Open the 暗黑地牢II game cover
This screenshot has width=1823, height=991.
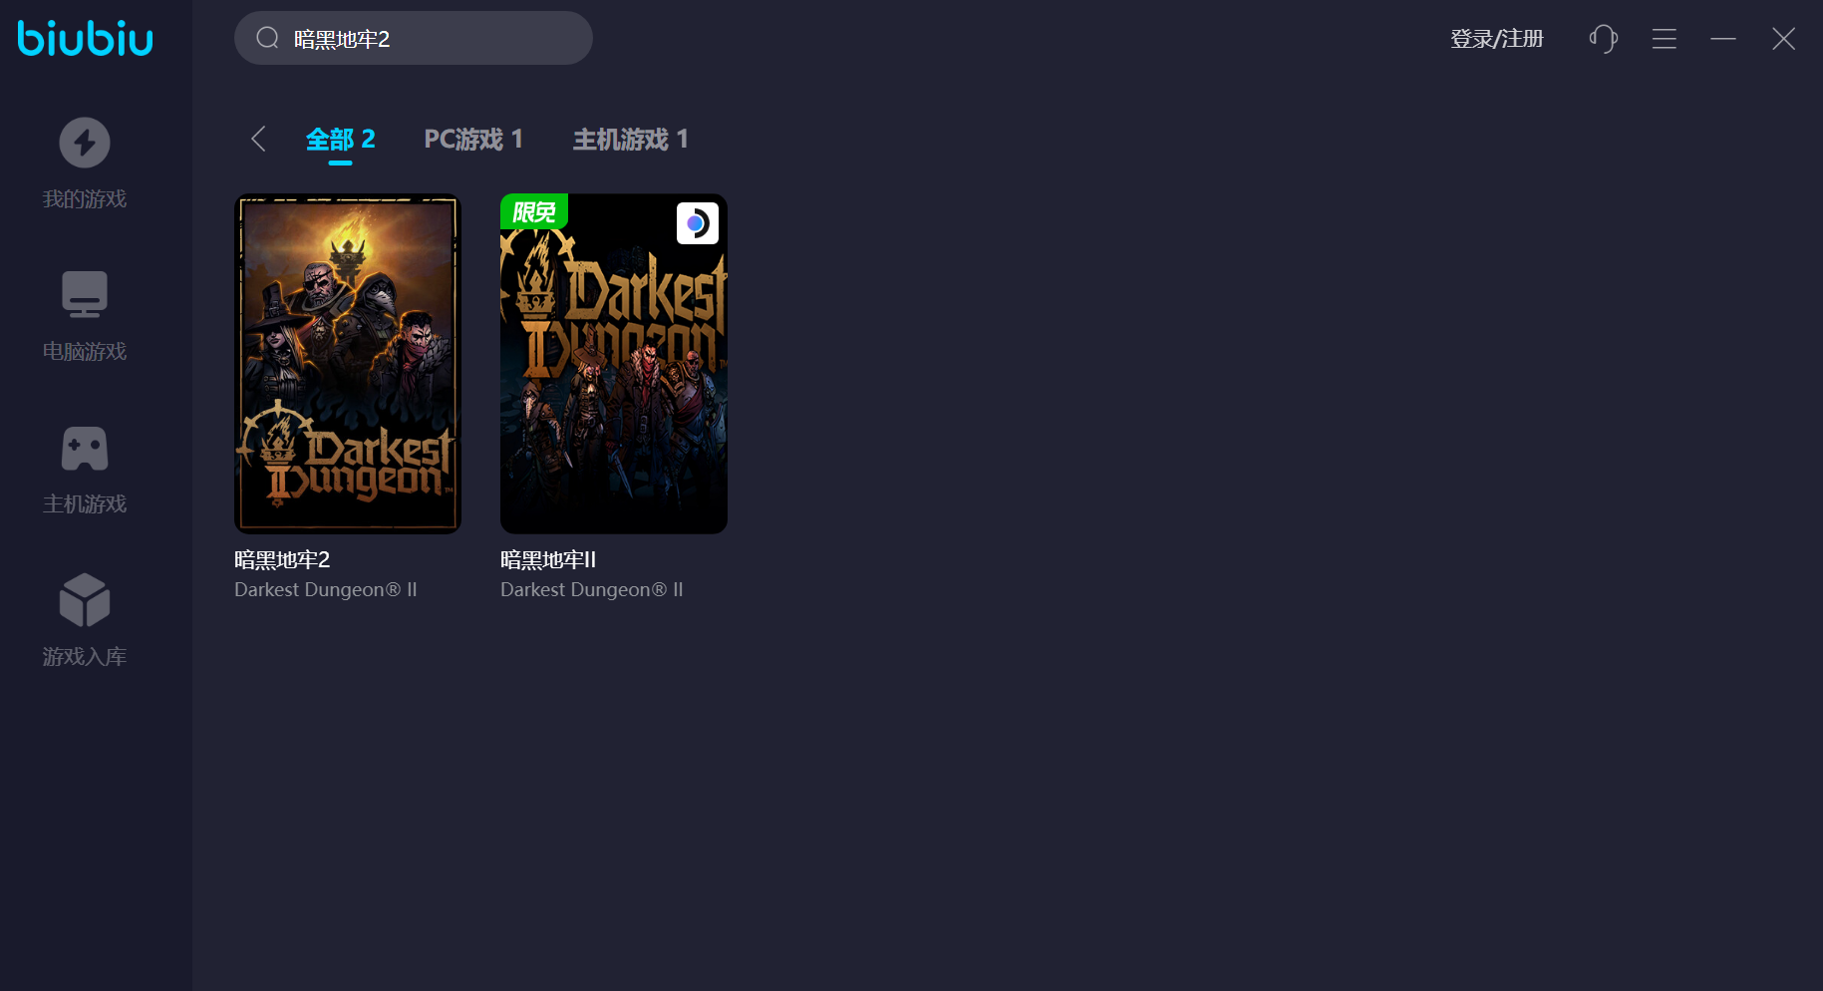614,364
